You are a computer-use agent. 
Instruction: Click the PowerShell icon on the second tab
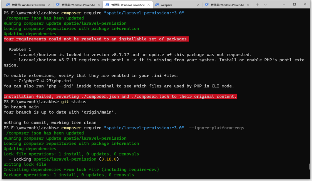[57, 5]
